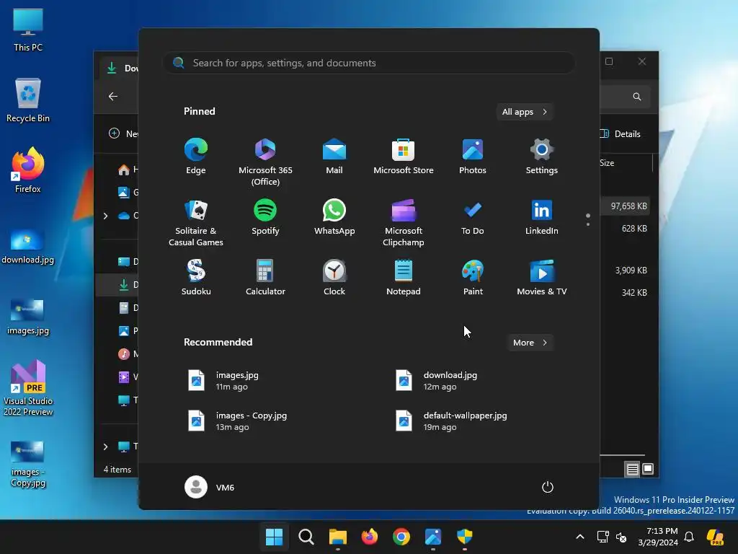
Task: Launch Firefox from taskbar
Action: 370,537
